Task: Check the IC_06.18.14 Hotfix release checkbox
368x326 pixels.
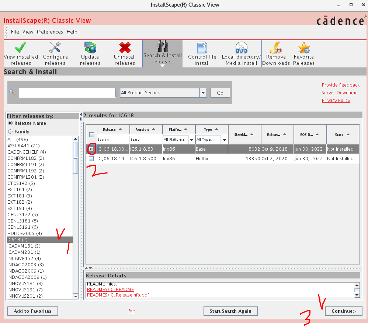Action: point(91,158)
